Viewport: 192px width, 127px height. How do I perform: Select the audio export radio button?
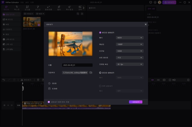pyautogui.click(x=100, y=73)
